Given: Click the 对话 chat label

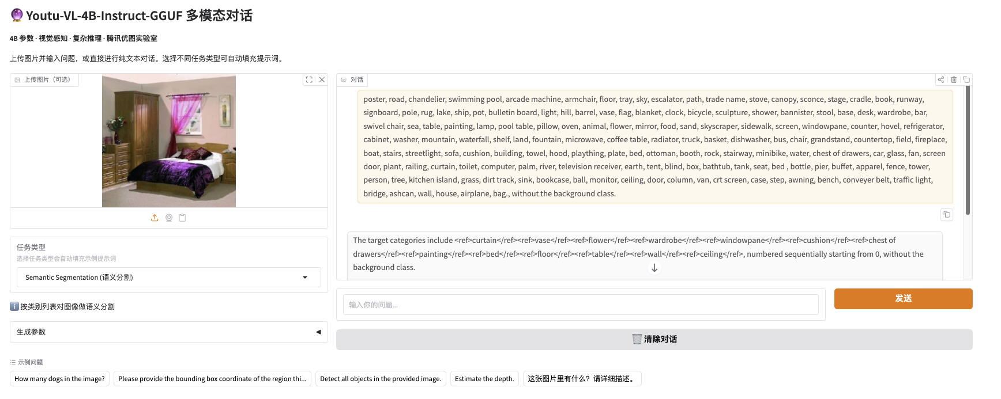Looking at the screenshot, I should [352, 80].
